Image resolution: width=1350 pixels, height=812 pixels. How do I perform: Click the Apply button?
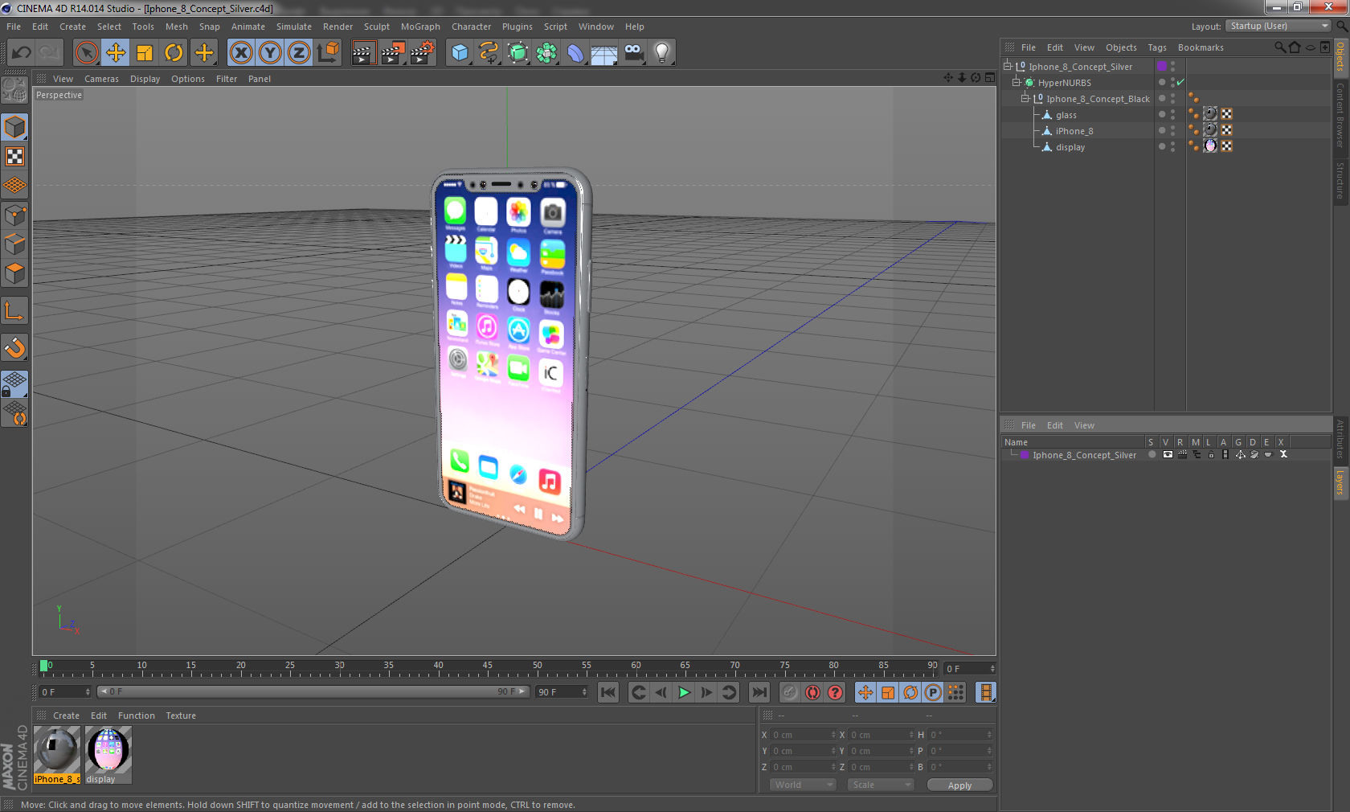click(959, 785)
